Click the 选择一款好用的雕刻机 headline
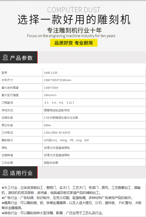 [74, 20]
